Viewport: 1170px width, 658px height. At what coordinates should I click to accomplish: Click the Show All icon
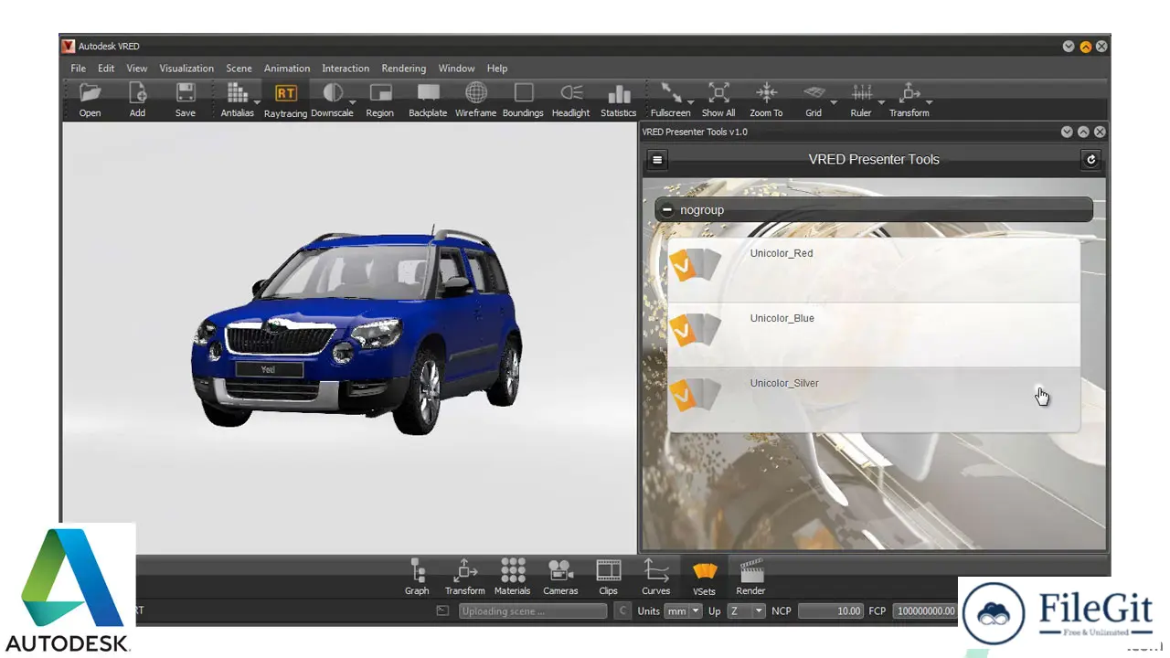coord(718,92)
